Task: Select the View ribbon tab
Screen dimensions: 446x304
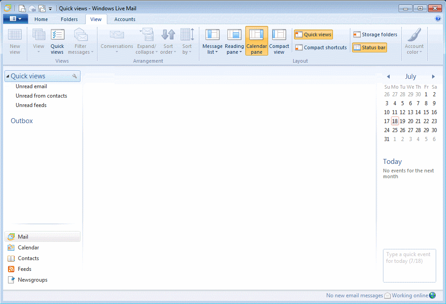Action: coord(96,19)
